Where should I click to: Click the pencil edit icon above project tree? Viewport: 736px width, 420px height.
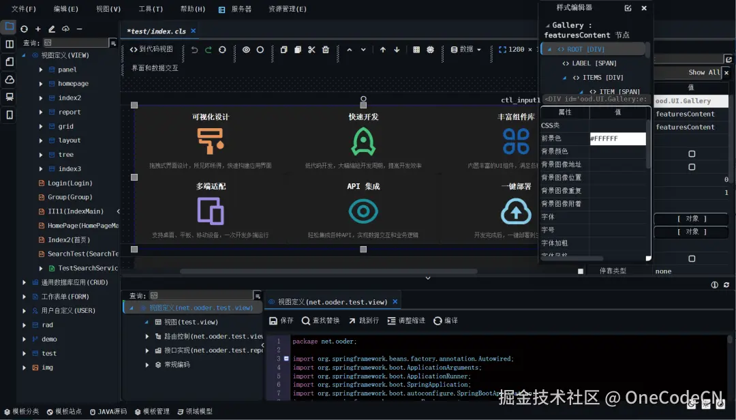(x=52, y=29)
